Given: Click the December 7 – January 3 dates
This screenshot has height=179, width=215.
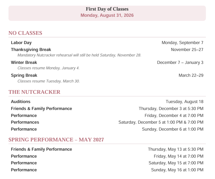Looking at the screenshot, I should pos(180,62).
